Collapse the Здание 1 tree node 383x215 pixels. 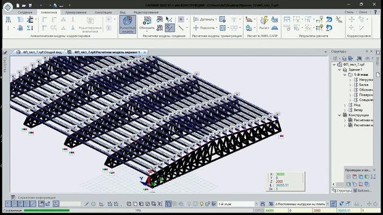[339, 70]
